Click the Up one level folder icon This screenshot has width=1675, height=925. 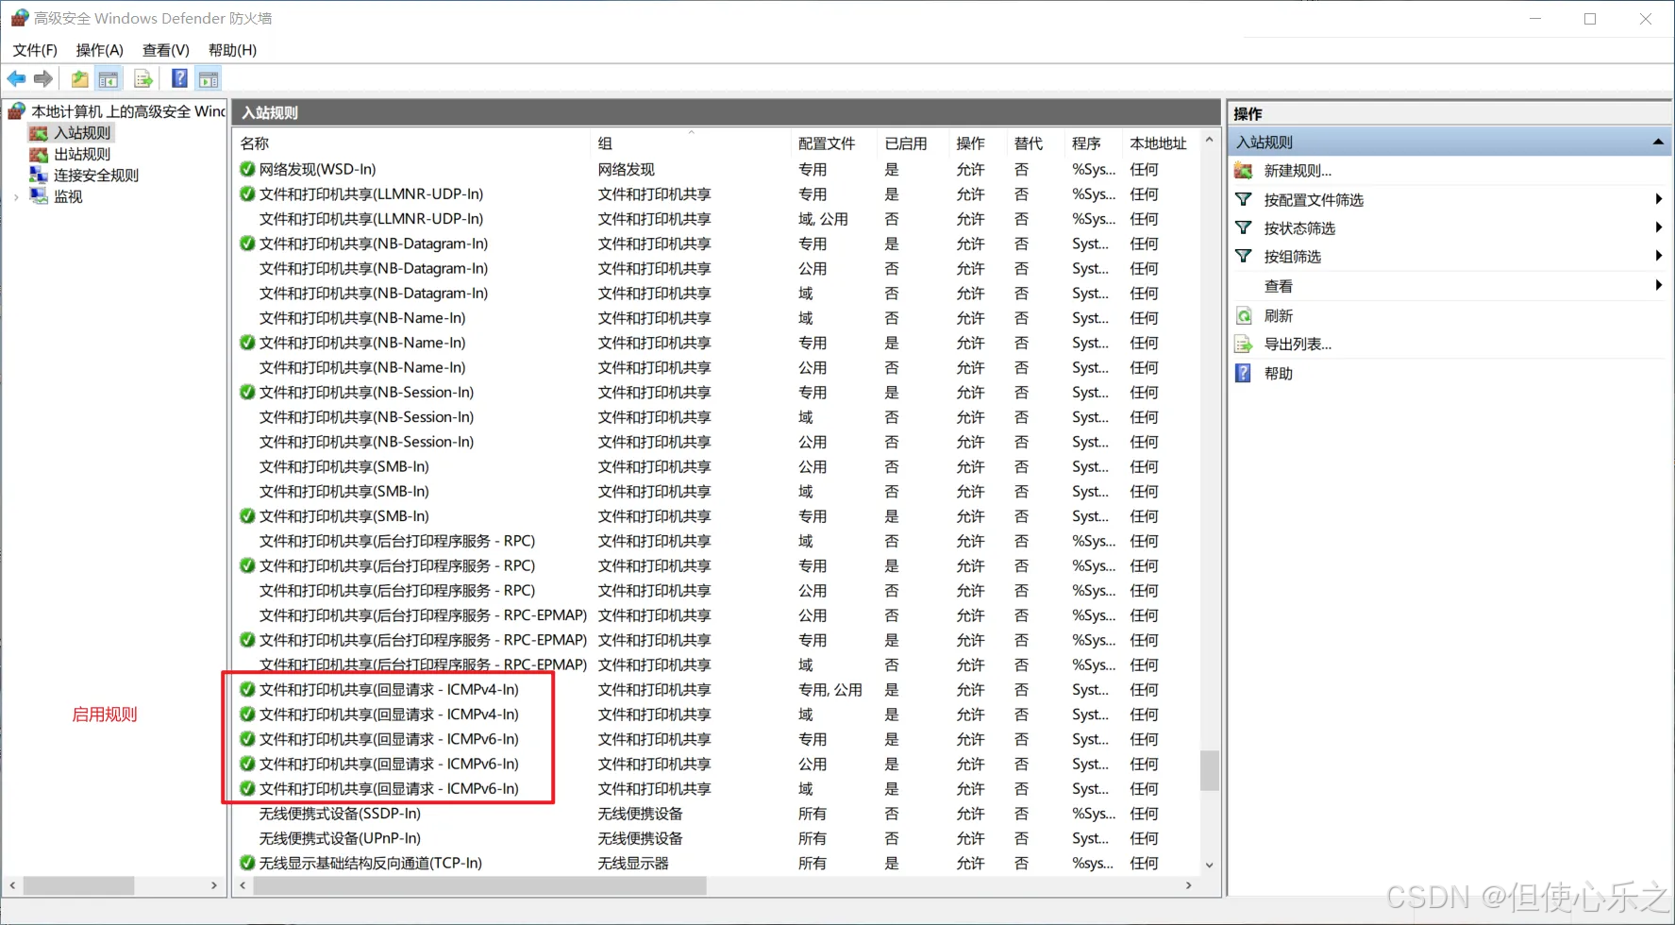(x=80, y=79)
